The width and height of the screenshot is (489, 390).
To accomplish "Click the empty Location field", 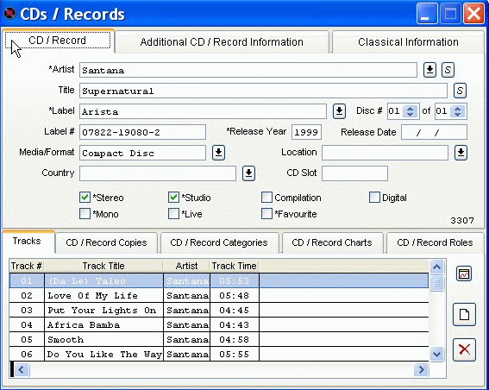I will 385,153.
